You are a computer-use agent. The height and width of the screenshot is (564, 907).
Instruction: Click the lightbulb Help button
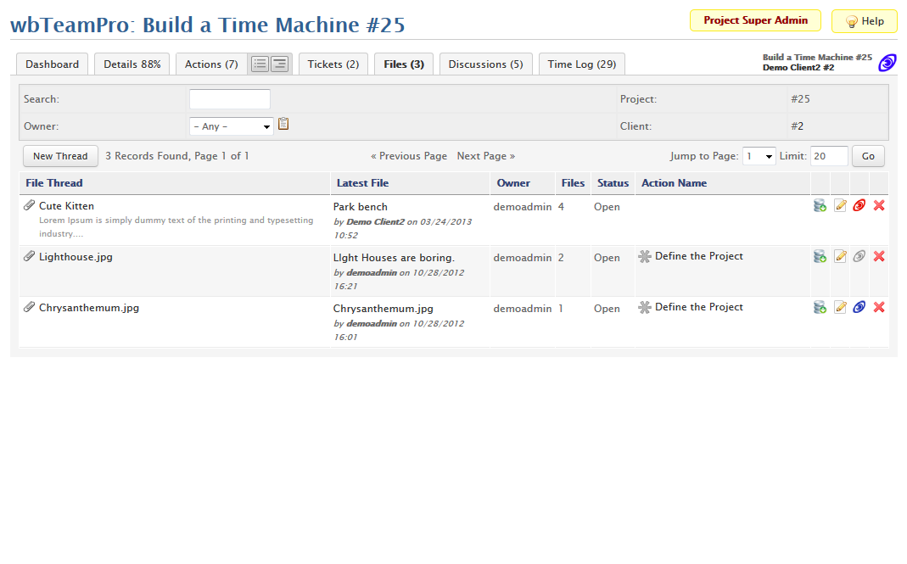864,21
